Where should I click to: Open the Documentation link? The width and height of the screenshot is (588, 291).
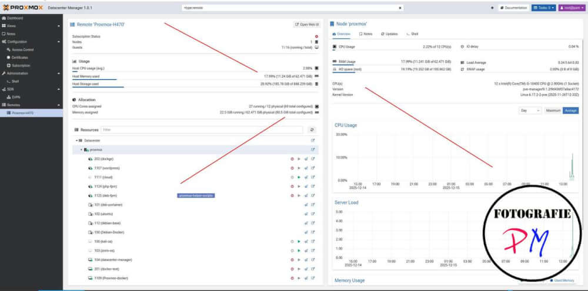[513, 8]
